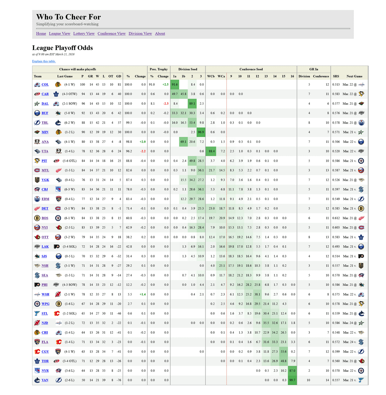Click the Sabres logo beside the BUF link
Viewport: 386px width, 395px height.
[37, 113]
